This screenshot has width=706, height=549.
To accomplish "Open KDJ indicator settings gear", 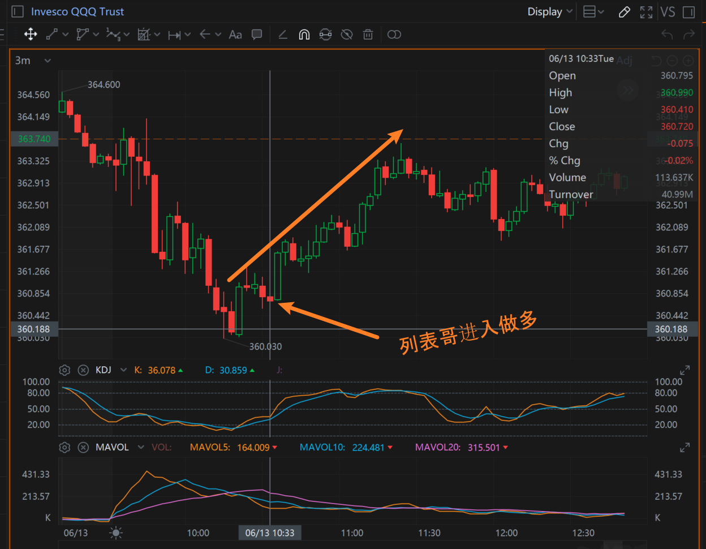I will [64, 370].
